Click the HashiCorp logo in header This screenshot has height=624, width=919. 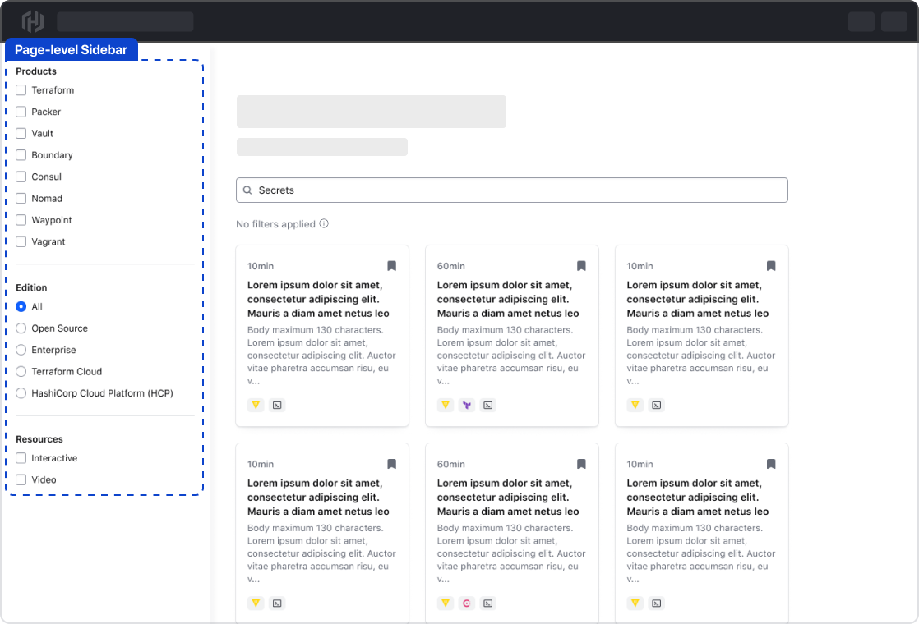click(33, 21)
